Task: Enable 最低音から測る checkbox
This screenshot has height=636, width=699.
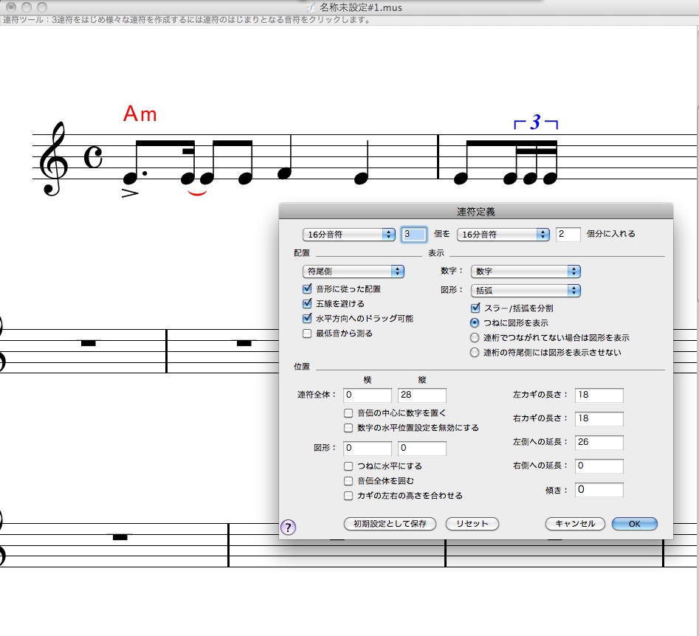Action: (307, 333)
